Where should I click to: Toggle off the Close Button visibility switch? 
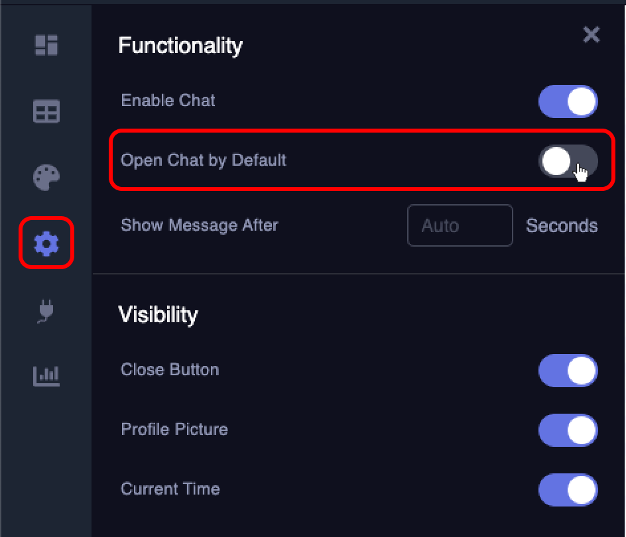pyautogui.click(x=568, y=370)
